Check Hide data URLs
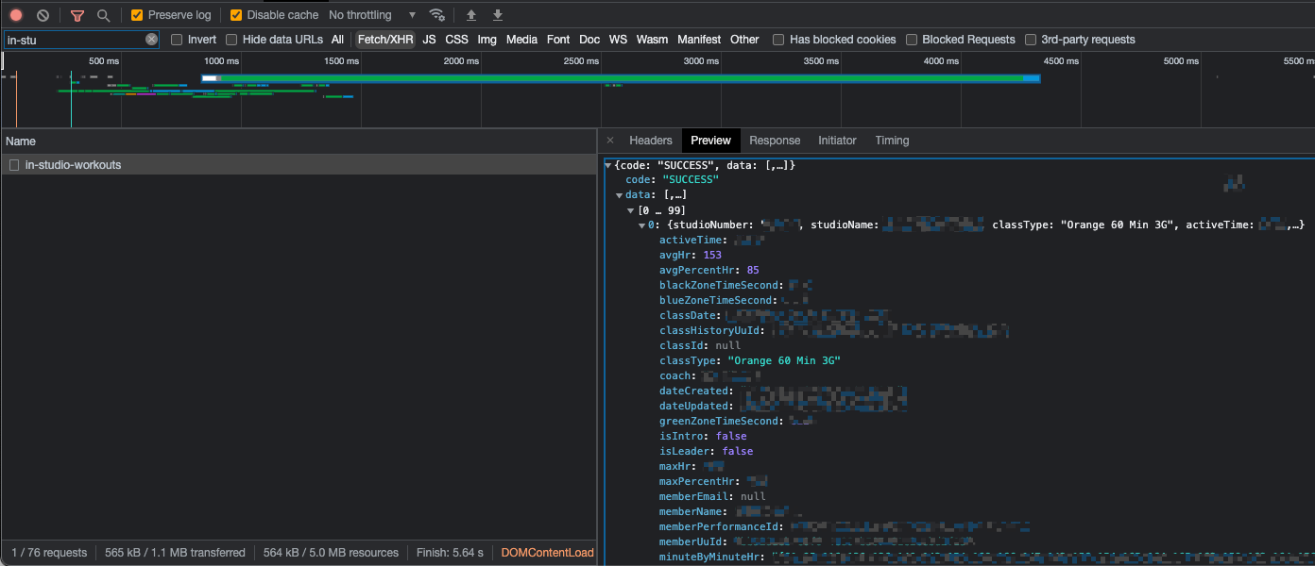Image resolution: width=1315 pixels, height=566 pixels. [231, 40]
